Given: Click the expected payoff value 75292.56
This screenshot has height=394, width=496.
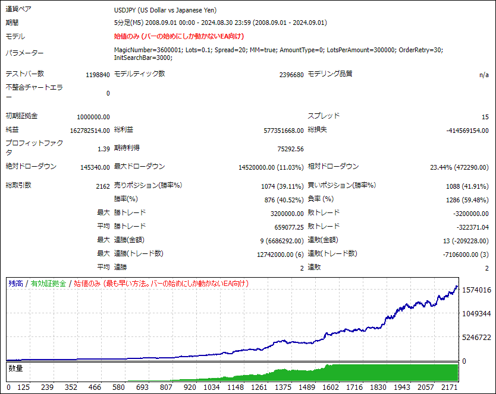Looking at the screenshot, I should [x=290, y=149].
